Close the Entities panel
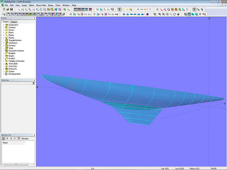Image resolution: width=227 pixels, height=170 pixels. [x=34, y=18]
